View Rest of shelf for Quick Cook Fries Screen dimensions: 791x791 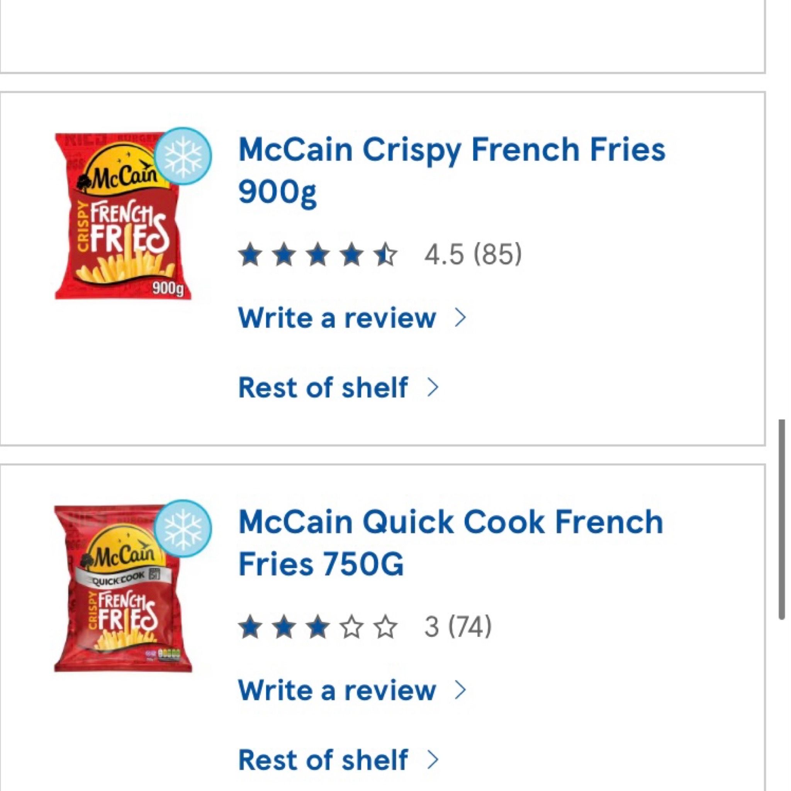[323, 760]
